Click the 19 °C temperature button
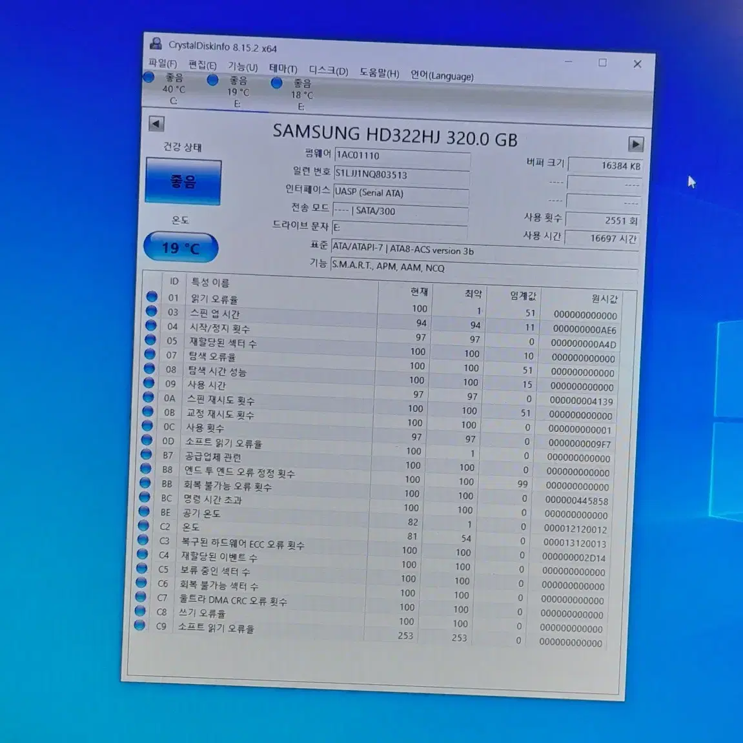The image size is (743, 743). pyautogui.click(x=181, y=247)
